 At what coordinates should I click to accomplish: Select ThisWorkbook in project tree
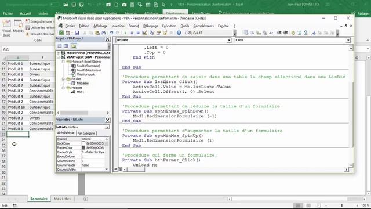pyautogui.click(x=86, y=75)
